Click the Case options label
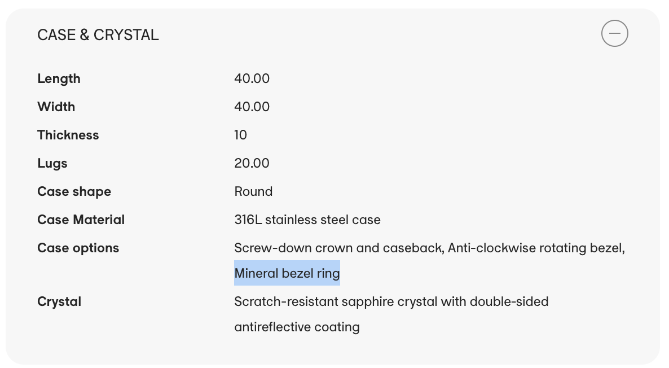Viewport: 669px width, 368px height. [78, 248]
